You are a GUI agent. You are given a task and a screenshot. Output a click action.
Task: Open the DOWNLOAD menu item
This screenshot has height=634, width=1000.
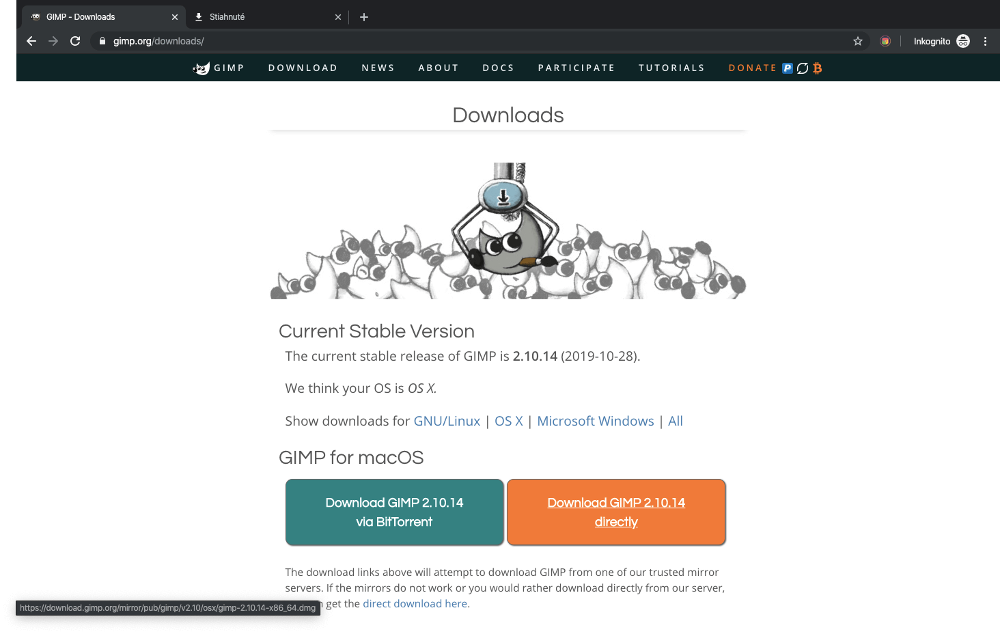click(303, 68)
